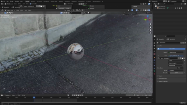Open shader type dropdown showing World
Image resolution: width=187 pixels, height=105 pixels.
[x=8, y=4]
